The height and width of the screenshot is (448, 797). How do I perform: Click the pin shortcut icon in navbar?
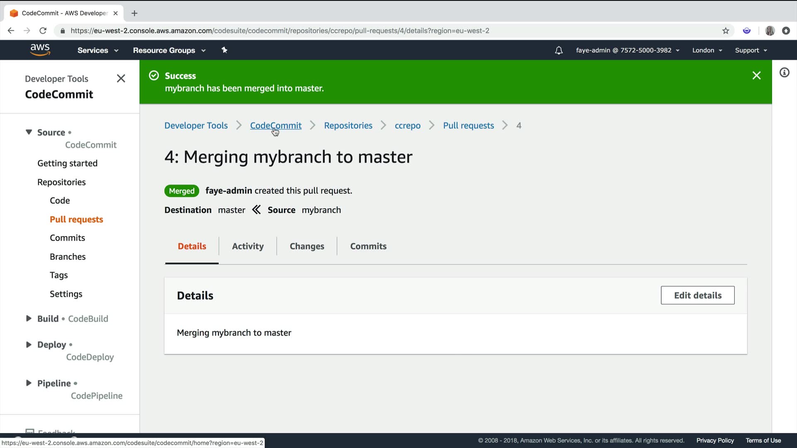pos(224,50)
